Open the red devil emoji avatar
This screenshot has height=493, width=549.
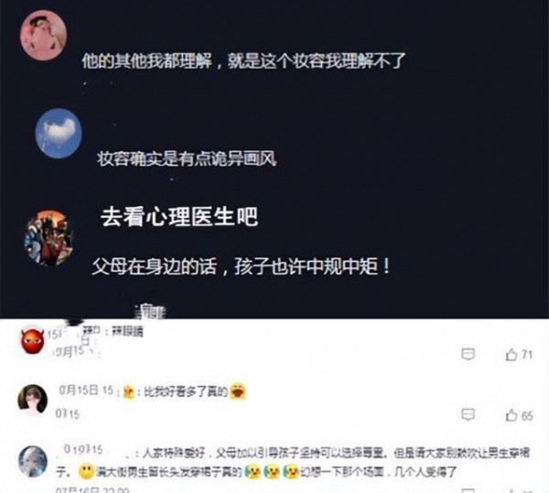click(x=33, y=341)
